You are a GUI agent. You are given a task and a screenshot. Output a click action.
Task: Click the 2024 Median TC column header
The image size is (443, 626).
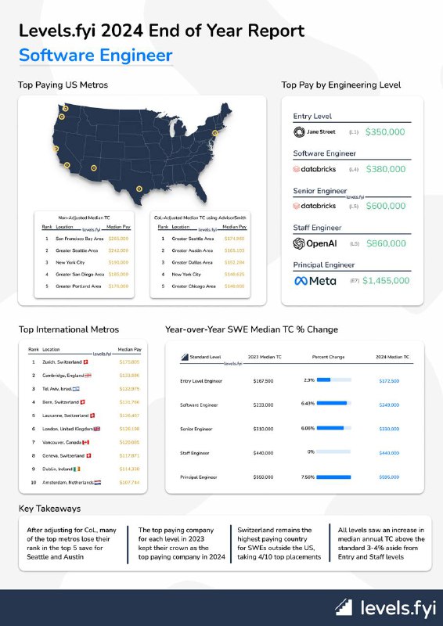coord(392,357)
